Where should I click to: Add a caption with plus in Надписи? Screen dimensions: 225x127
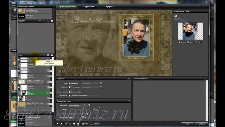[x=40, y=21]
